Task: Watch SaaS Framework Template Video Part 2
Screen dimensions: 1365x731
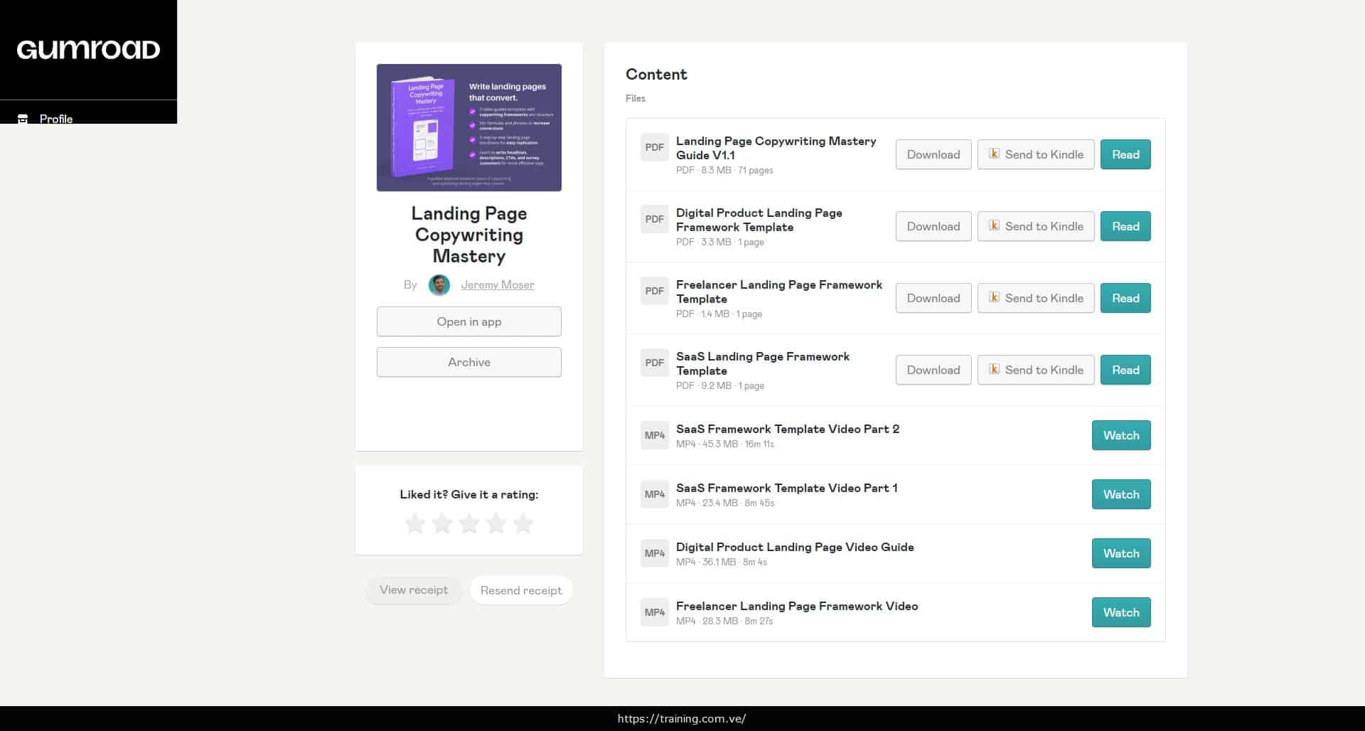Action: (1121, 435)
